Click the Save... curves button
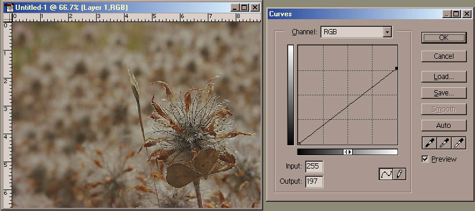475x211 pixels. point(444,93)
